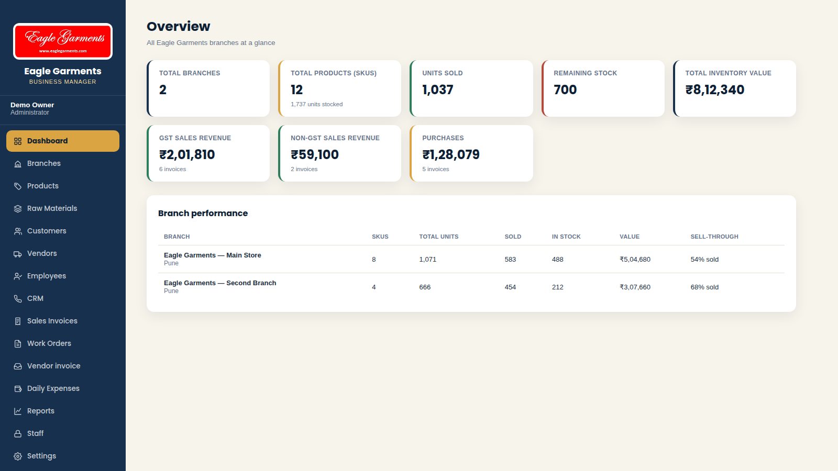
Task: Click "Eagle Garments — Second Branch" branch name
Action: point(220,283)
